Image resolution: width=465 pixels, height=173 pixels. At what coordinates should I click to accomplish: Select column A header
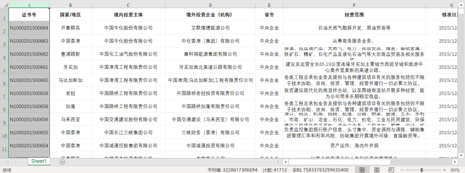click(29, 5)
